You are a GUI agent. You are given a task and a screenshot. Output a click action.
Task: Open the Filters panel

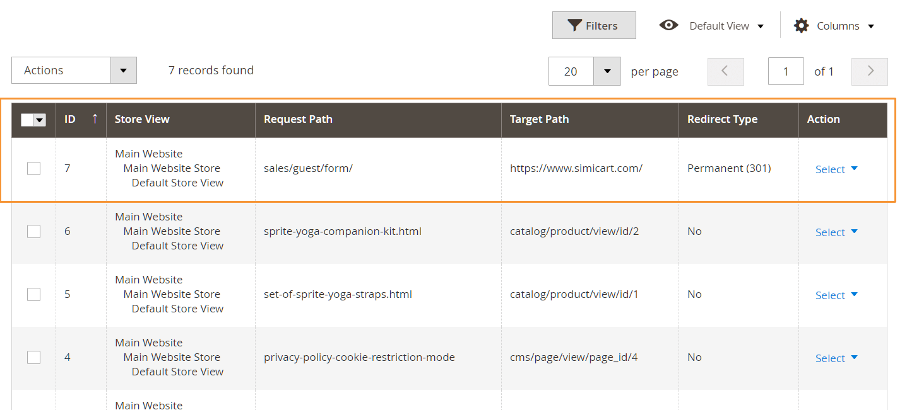(594, 25)
